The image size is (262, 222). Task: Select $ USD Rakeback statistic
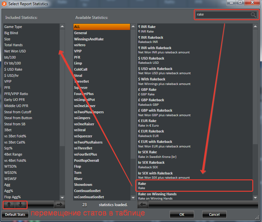click(x=194, y=60)
